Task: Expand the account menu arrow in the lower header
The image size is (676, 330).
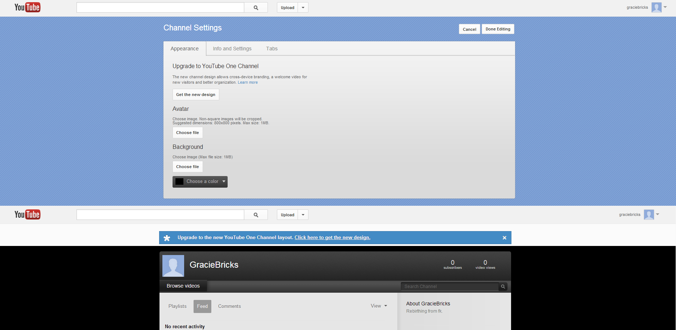Action: [x=658, y=214]
